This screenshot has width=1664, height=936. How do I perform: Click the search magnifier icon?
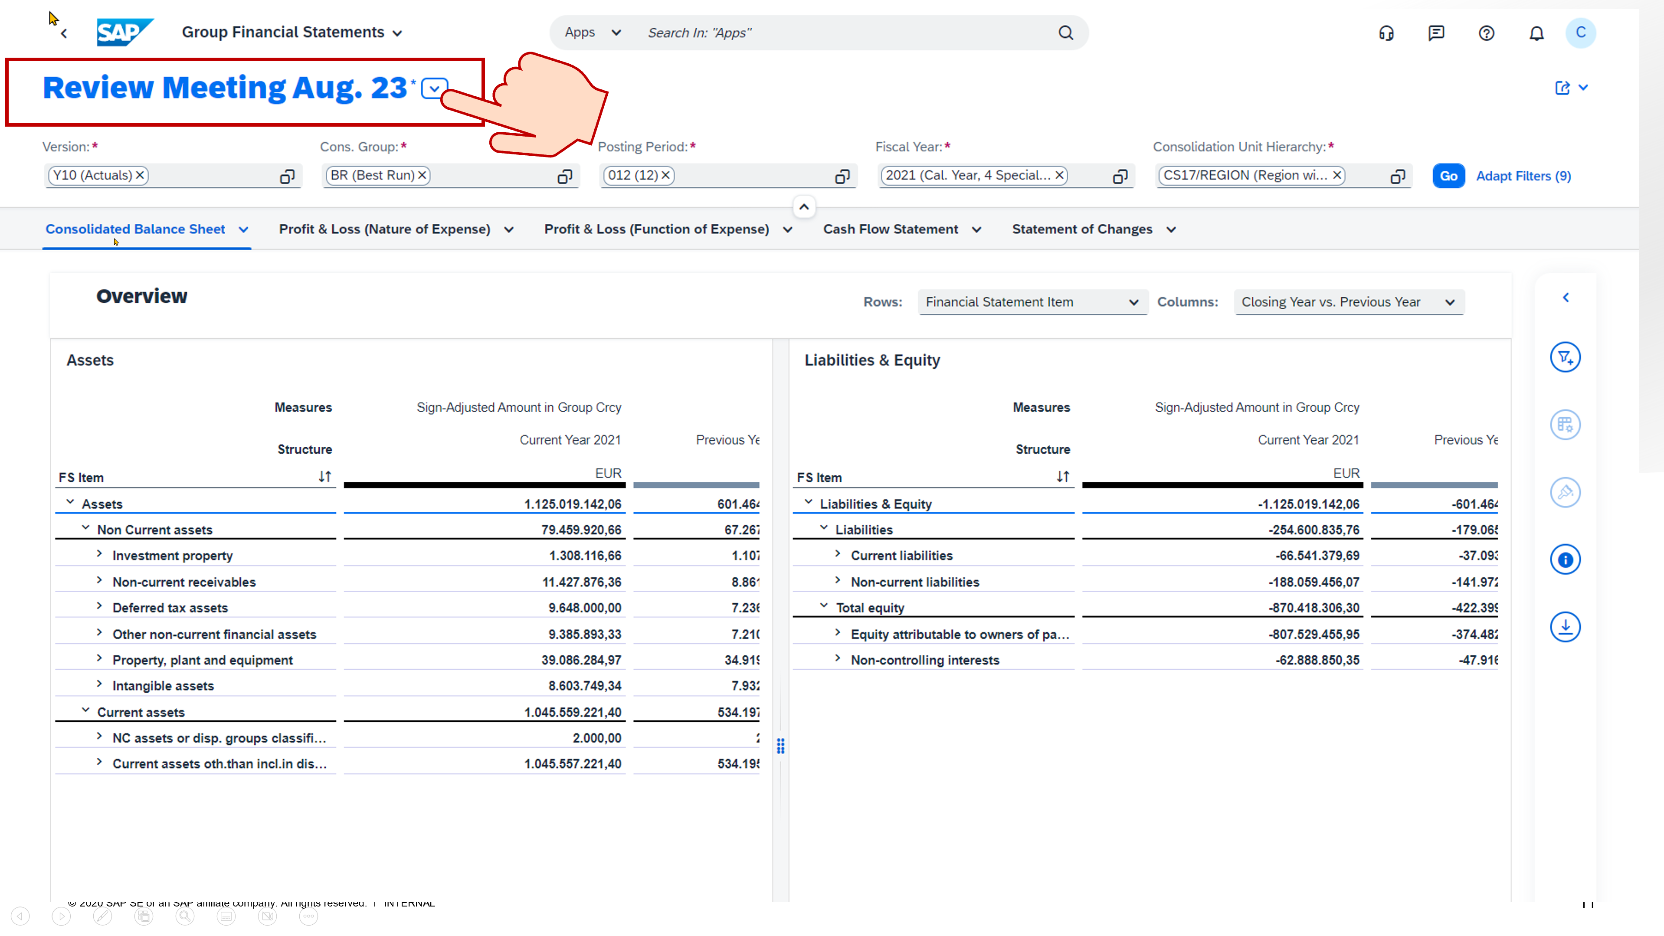coord(1066,33)
